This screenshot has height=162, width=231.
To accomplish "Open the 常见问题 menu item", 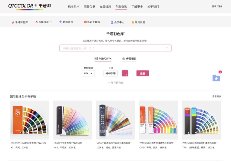I will tap(138, 22).
